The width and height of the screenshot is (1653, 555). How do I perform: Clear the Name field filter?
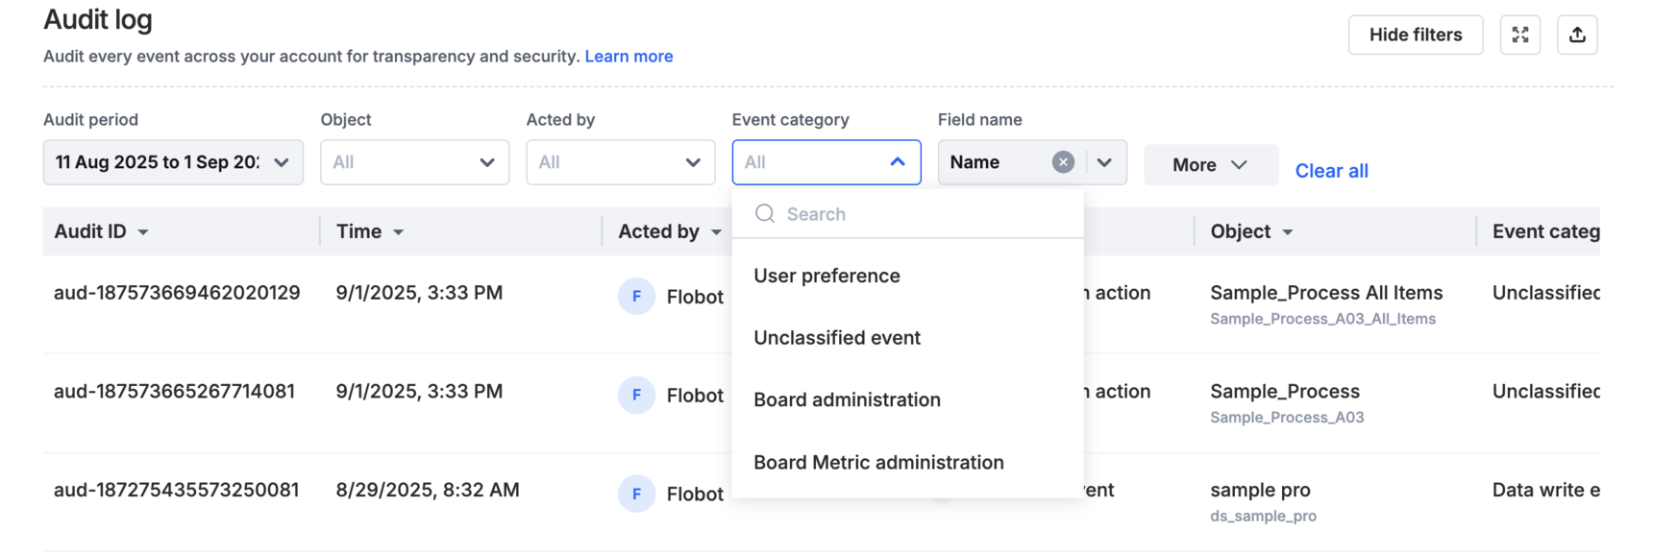[x=1062, y=162]
